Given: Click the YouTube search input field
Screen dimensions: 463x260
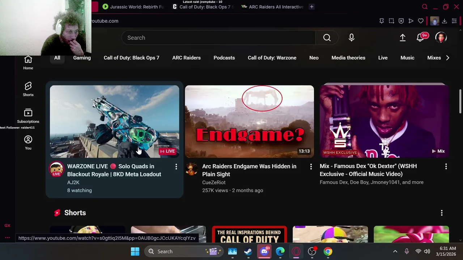Looking at the screenshot, I should click(x=218, y=38).
